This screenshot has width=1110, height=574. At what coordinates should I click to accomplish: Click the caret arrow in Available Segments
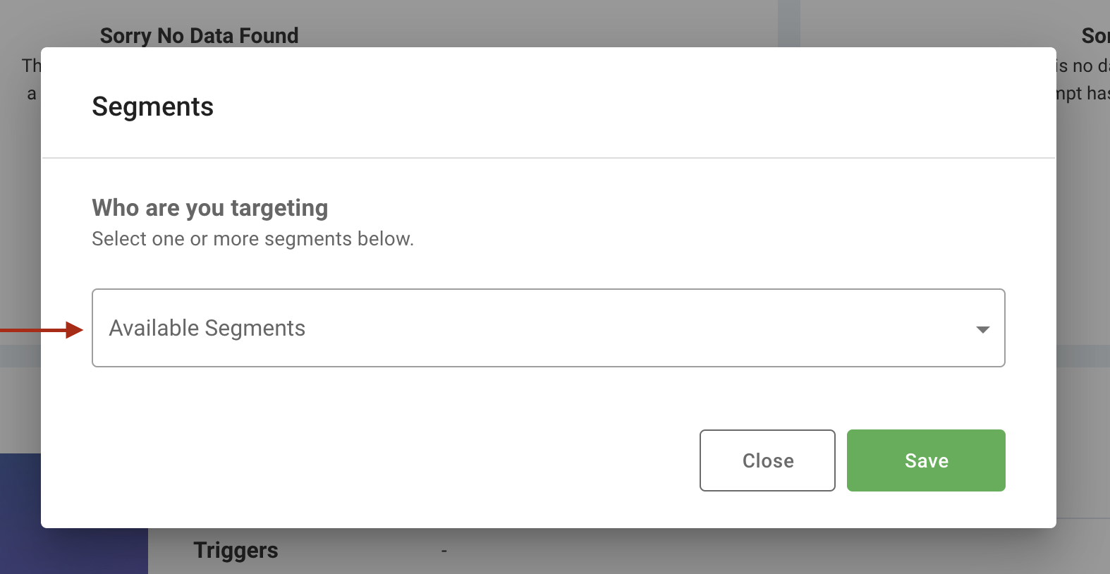point(982,329)
